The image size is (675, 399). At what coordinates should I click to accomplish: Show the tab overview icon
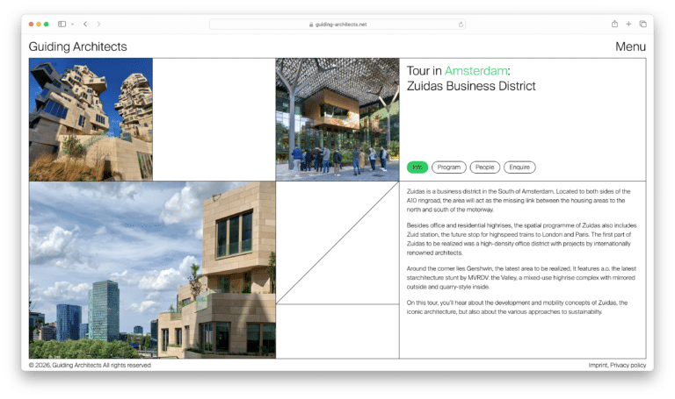point(642,24)
